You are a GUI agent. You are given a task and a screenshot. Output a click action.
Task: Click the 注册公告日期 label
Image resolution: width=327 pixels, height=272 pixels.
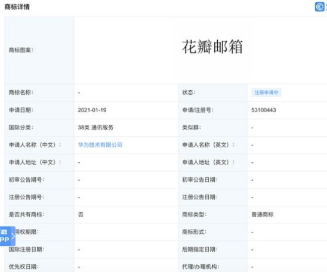(x=200, y=197)
